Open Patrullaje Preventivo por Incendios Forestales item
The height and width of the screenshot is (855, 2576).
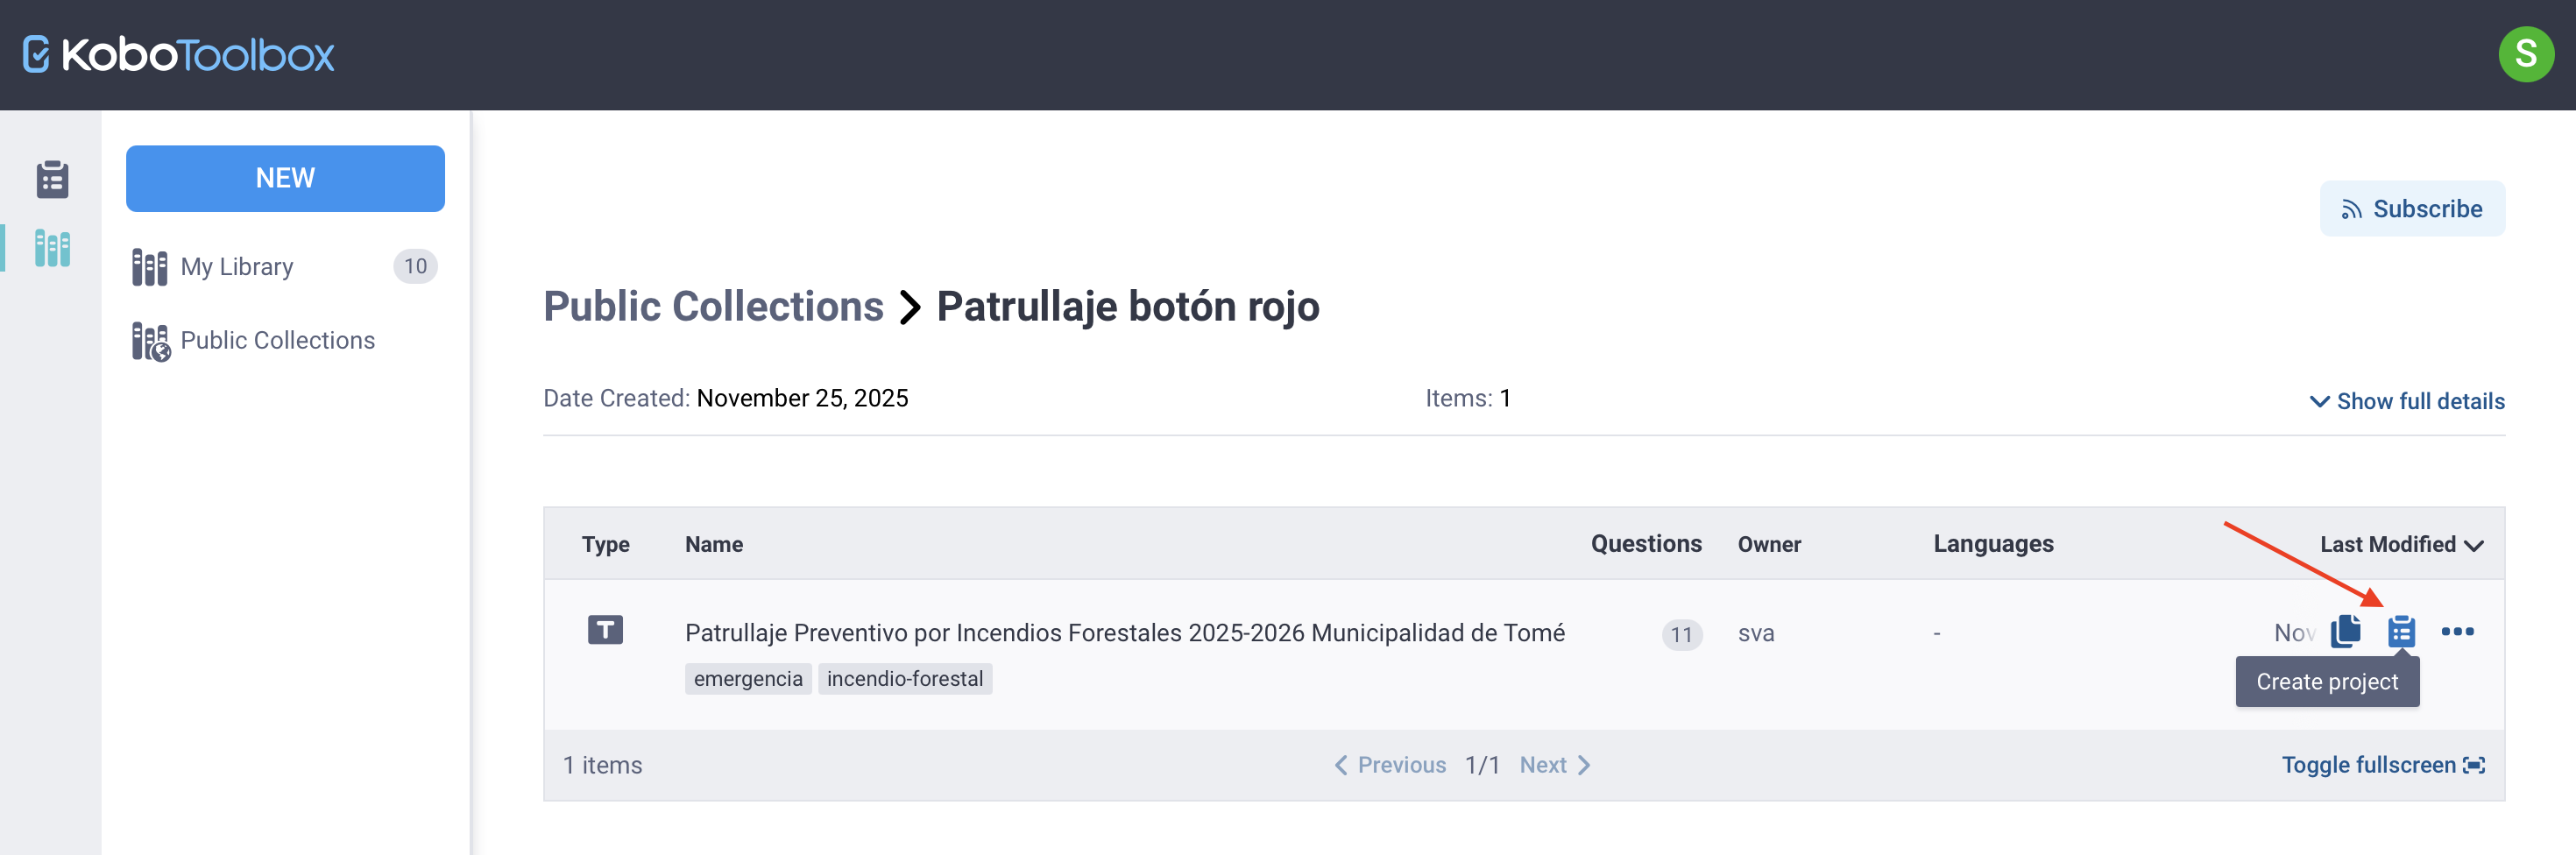[1124, 633]
